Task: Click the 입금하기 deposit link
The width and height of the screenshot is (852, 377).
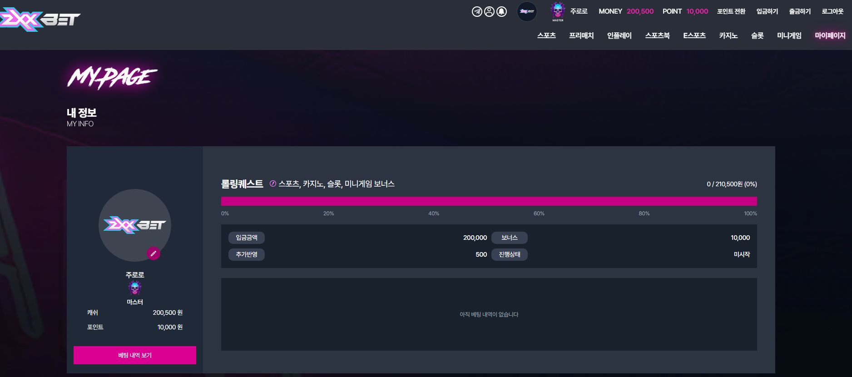Action: (767, 11)
